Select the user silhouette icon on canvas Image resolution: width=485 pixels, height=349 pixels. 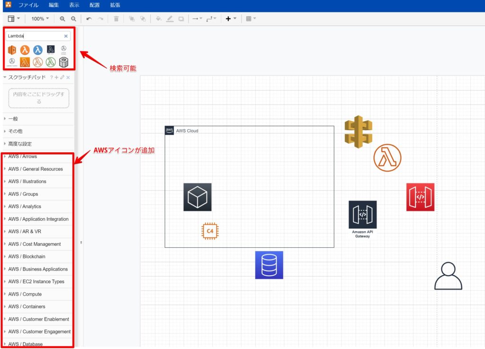[x=448, y=276]
